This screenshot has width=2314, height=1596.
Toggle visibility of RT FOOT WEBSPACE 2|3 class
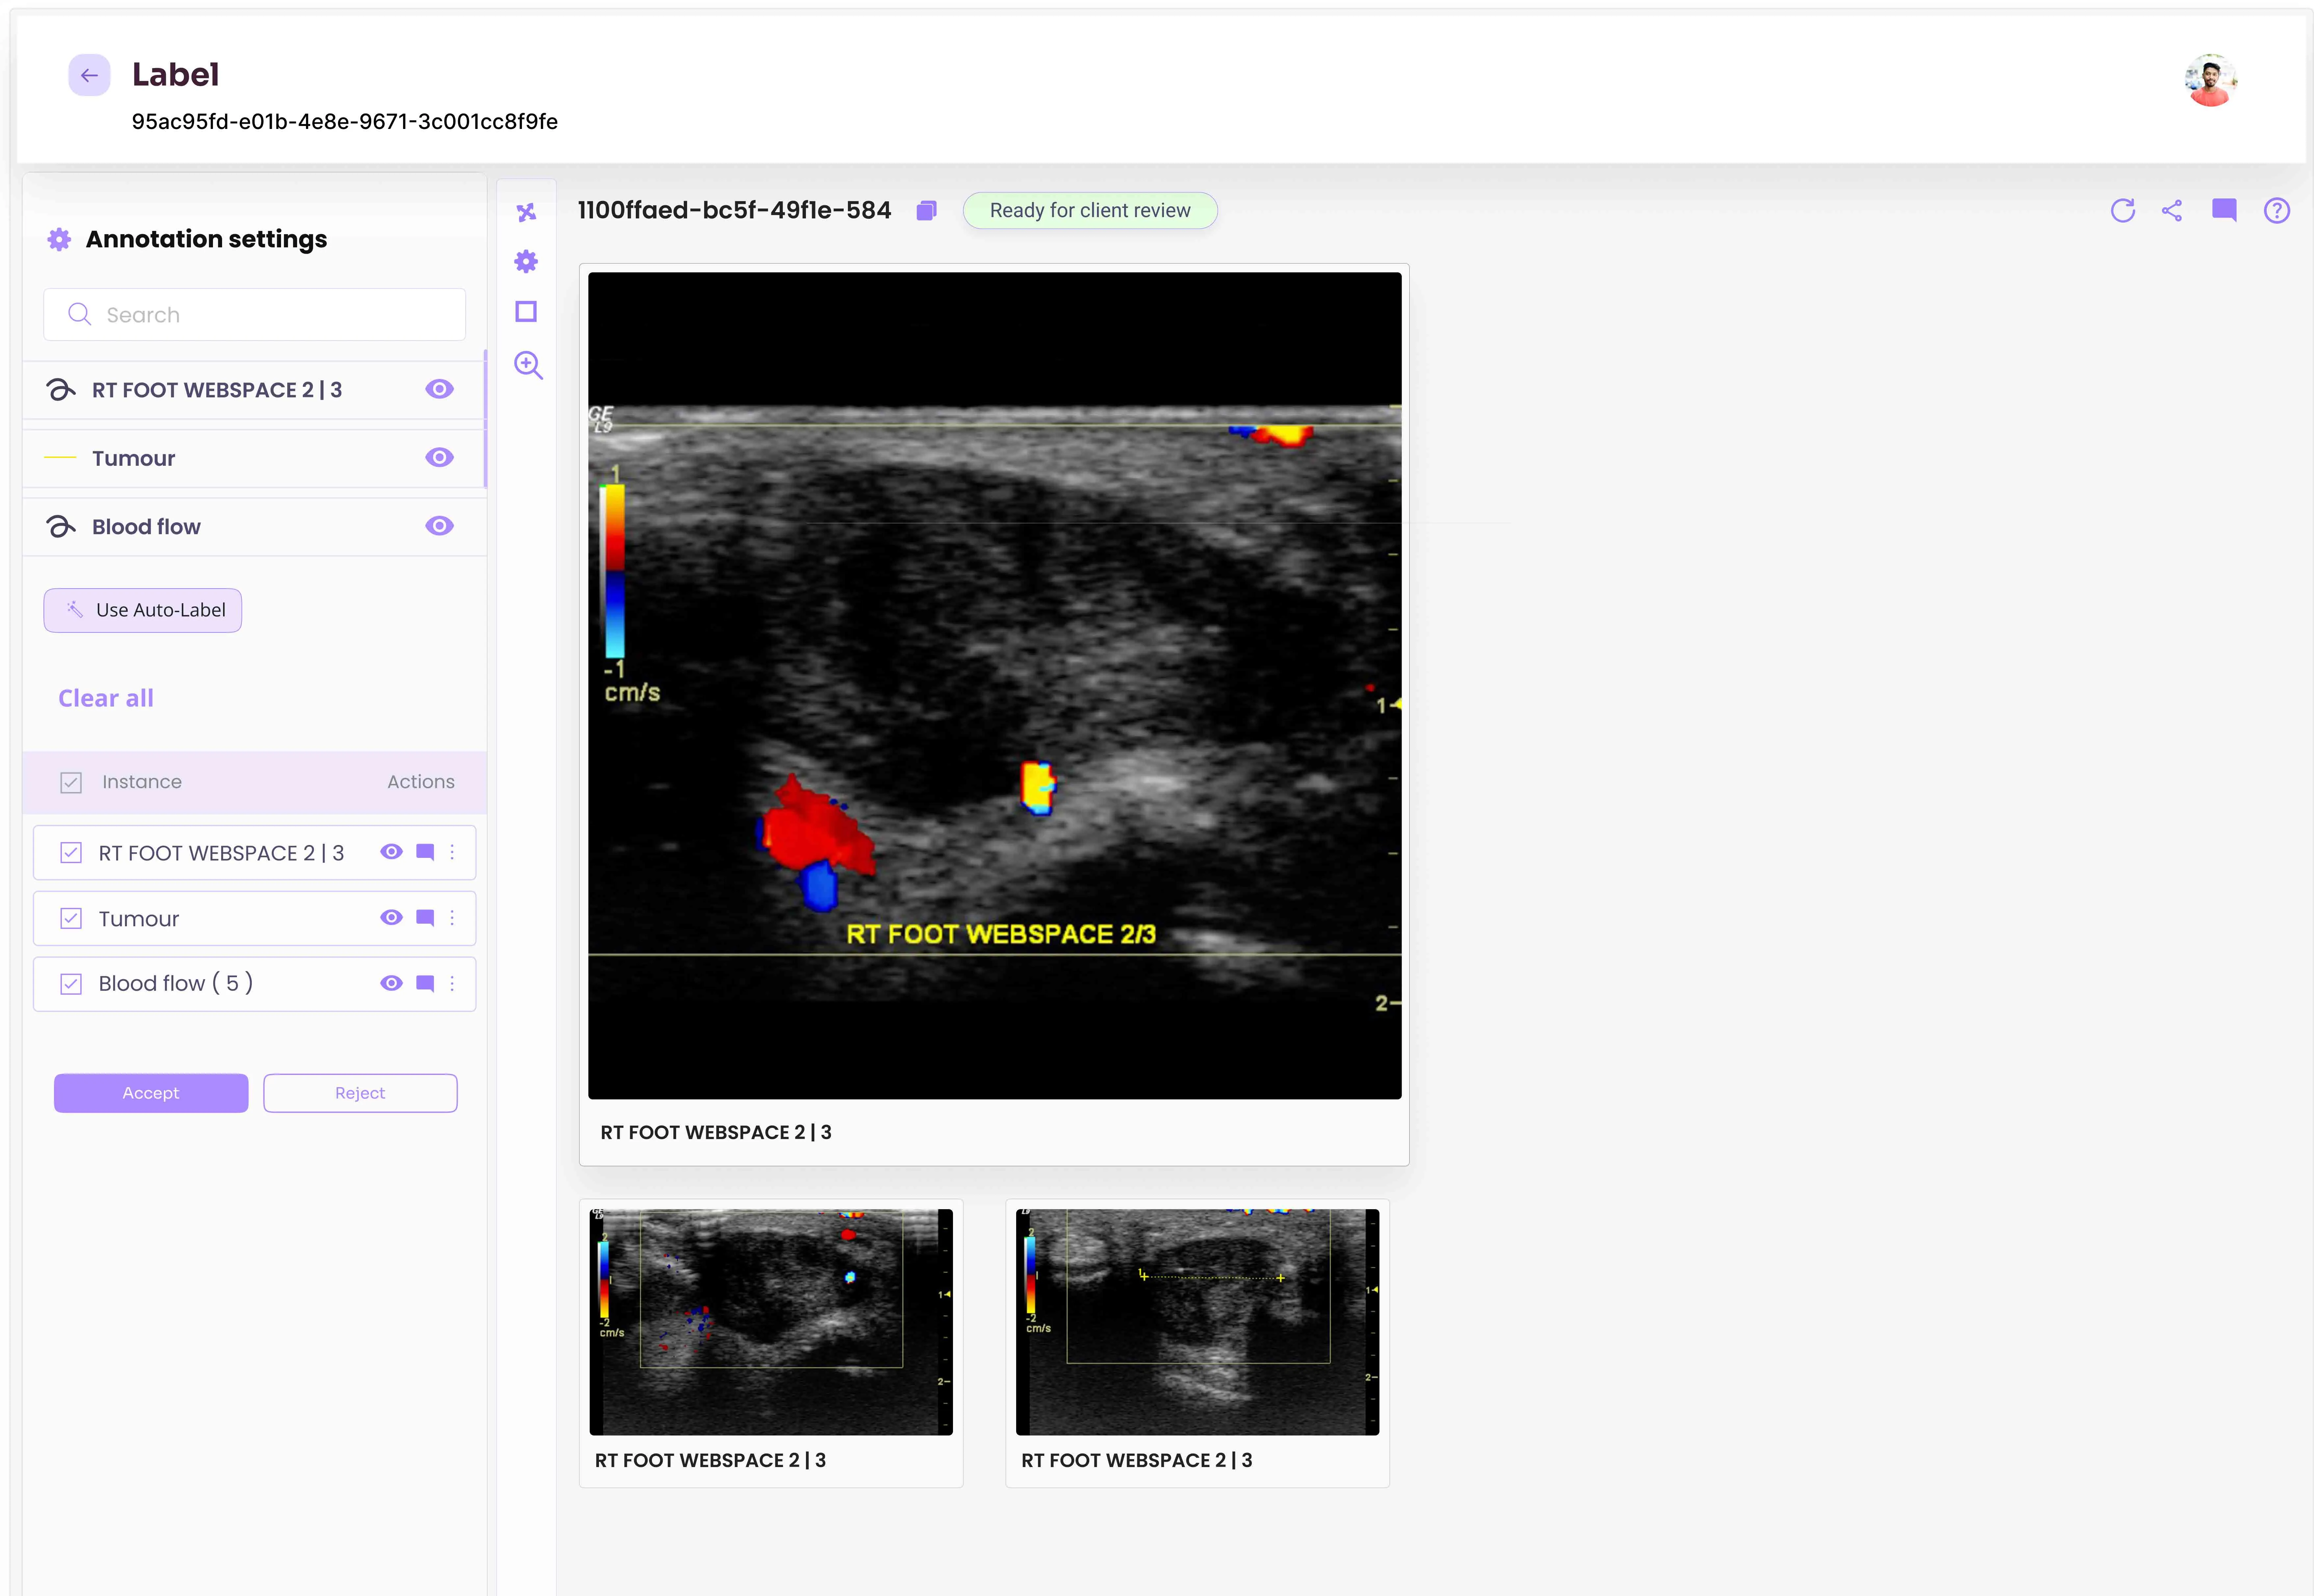(x=439, y=389)
